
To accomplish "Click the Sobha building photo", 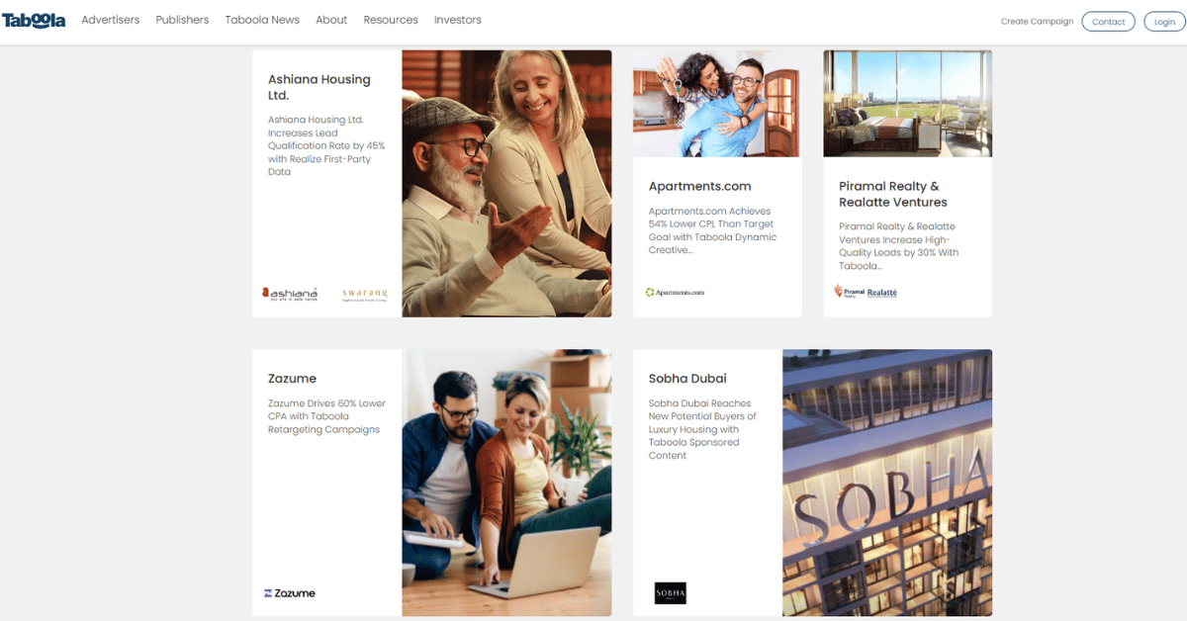I will (x=887, y=483).
